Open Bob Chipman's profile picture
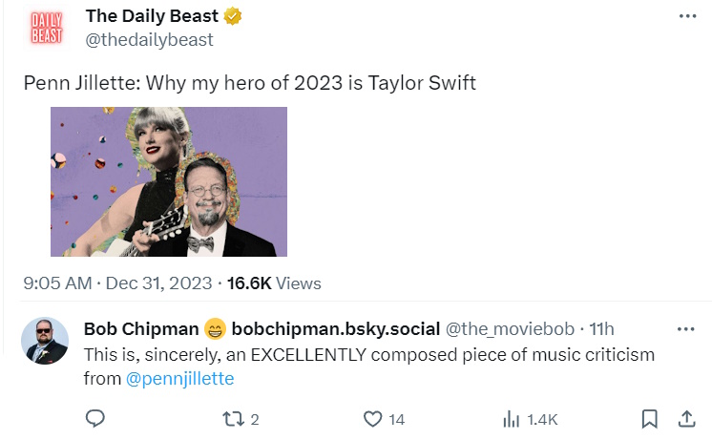 tap(45, 341)
